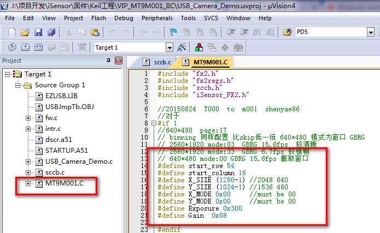Open the Peripherals menu
380x233 pixels.
(157, 18)
